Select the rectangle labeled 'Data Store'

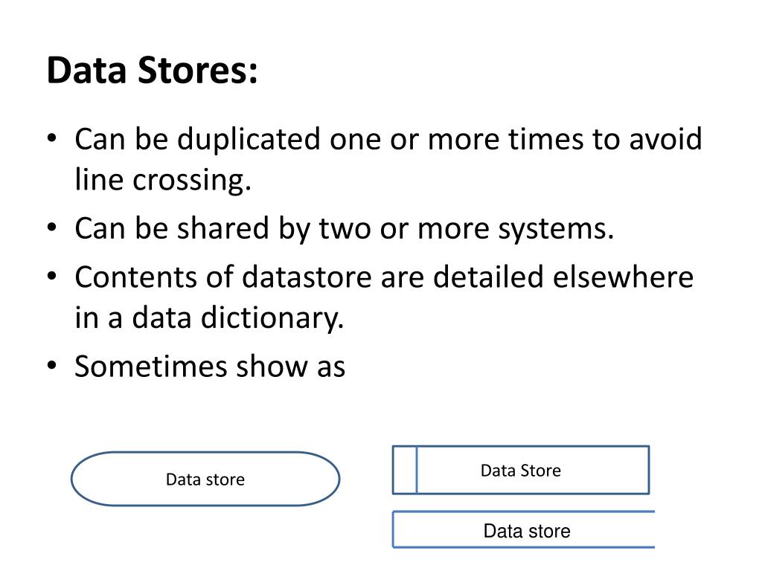(x=521, y=470)
